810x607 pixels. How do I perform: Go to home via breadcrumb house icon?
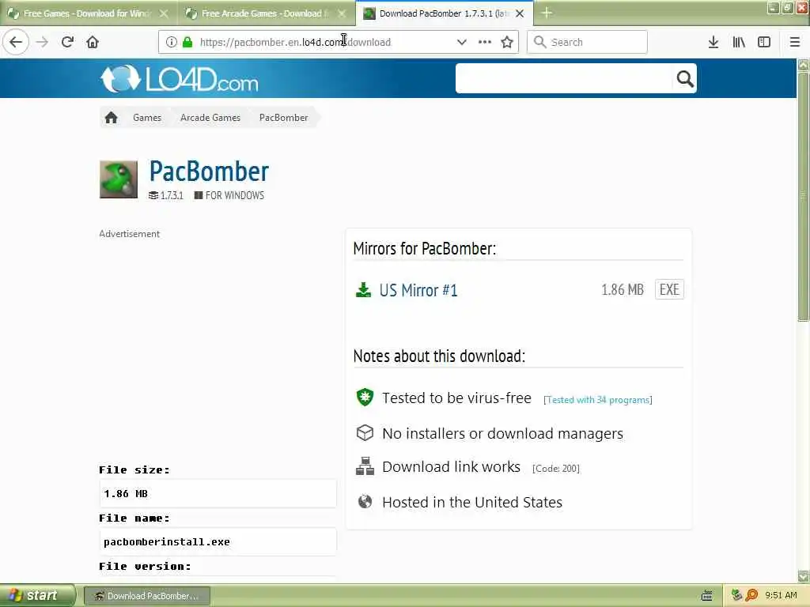pos(111,118)
